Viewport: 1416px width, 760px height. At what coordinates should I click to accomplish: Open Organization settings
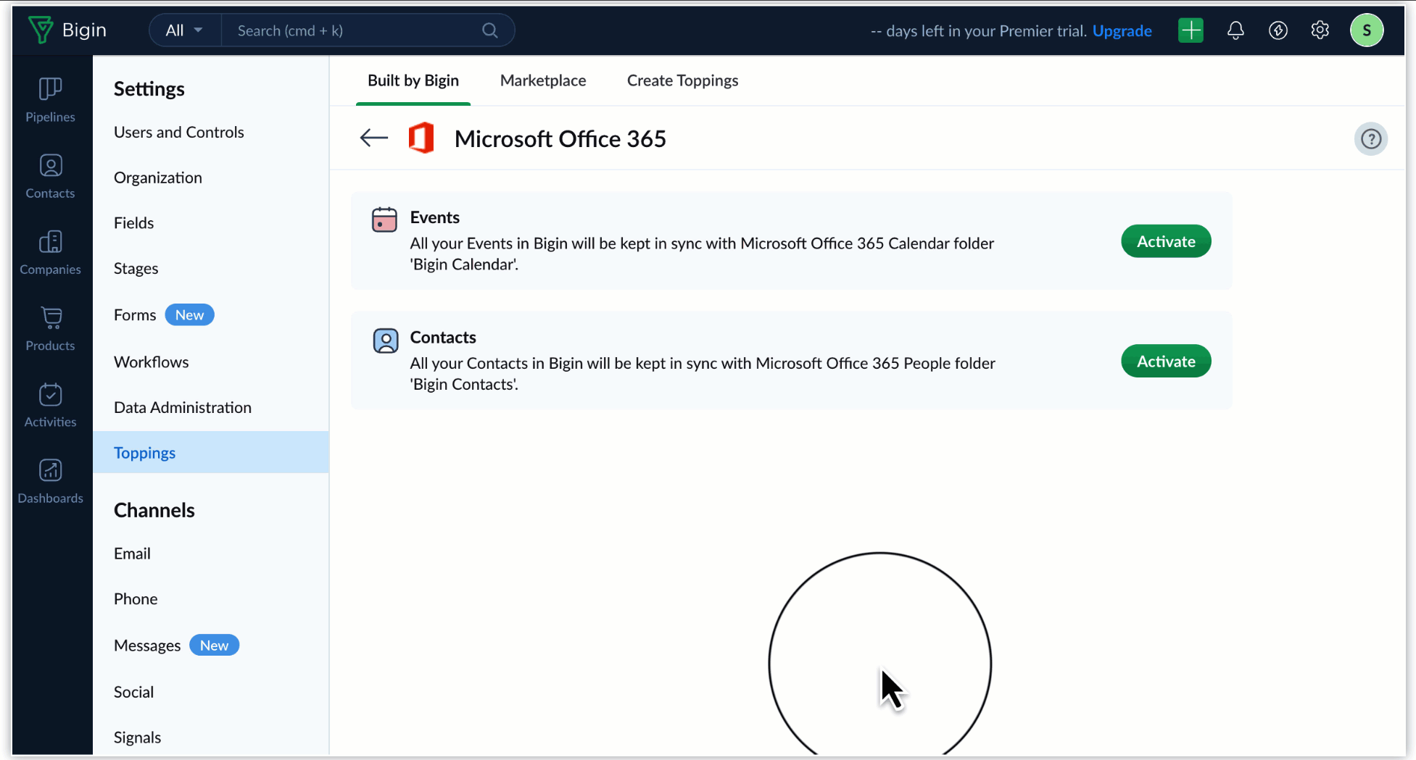point(157,178)
